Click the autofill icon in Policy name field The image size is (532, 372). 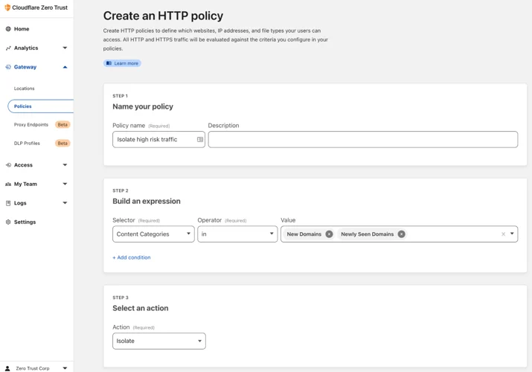(x=200, y=139)
